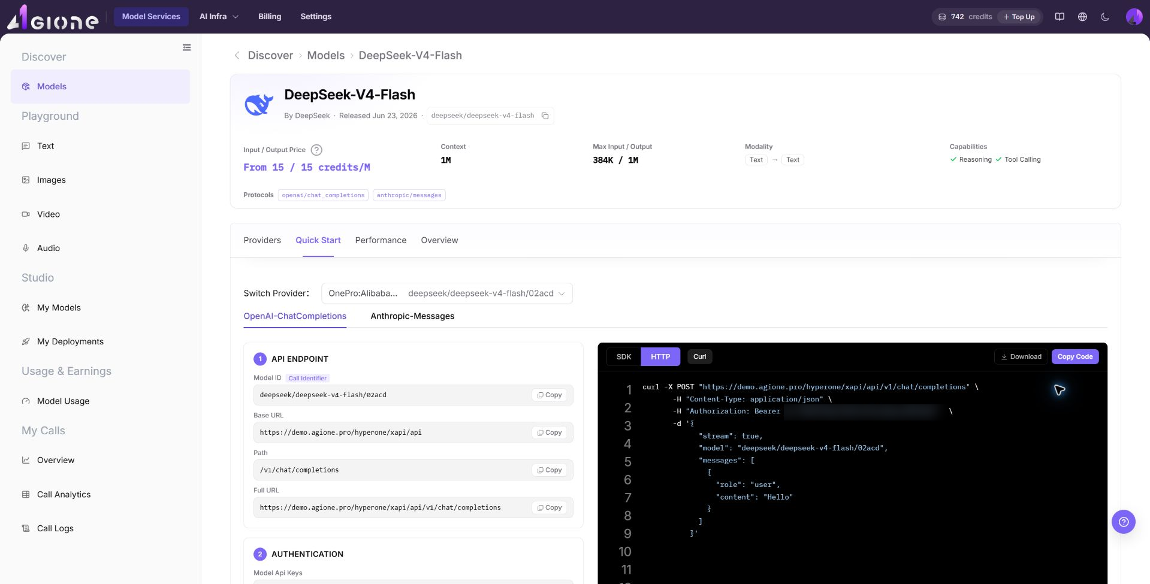Click the Base URL field
The image size is (1150, 584).
pyautogui.click(x=413, y=432)
